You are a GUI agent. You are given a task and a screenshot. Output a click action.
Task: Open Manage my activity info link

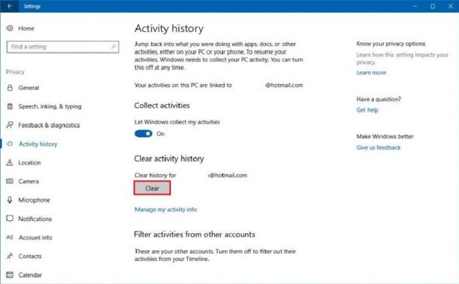coord(165,210)
